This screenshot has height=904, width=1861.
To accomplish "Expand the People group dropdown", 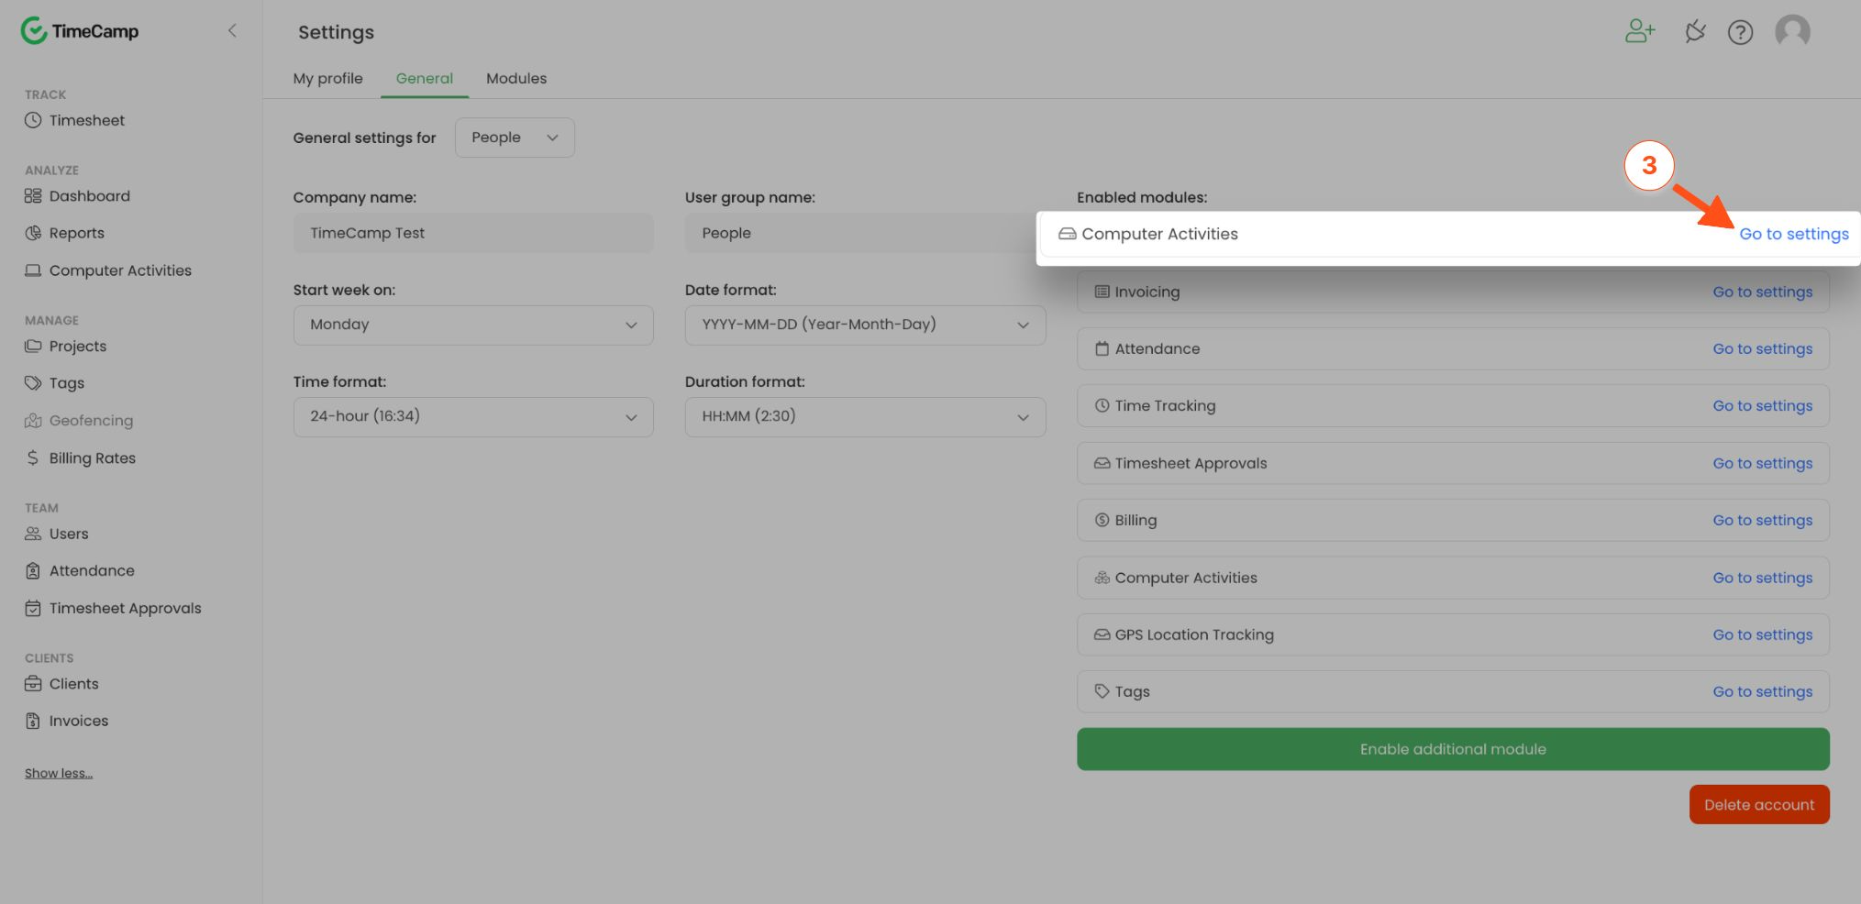I will (515, 138).
